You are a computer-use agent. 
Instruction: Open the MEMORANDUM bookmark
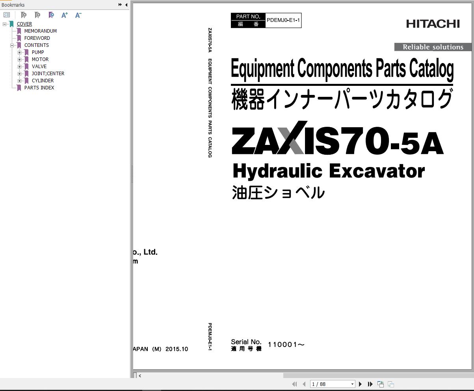41,31
